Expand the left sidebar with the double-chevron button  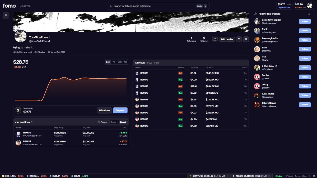[6, 15]
